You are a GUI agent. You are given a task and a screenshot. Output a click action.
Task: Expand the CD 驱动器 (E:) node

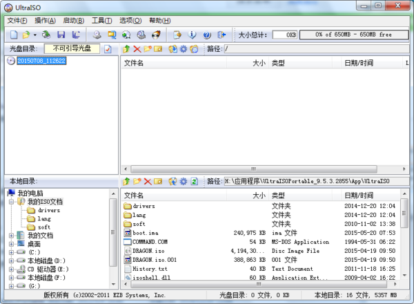point(11,269)
